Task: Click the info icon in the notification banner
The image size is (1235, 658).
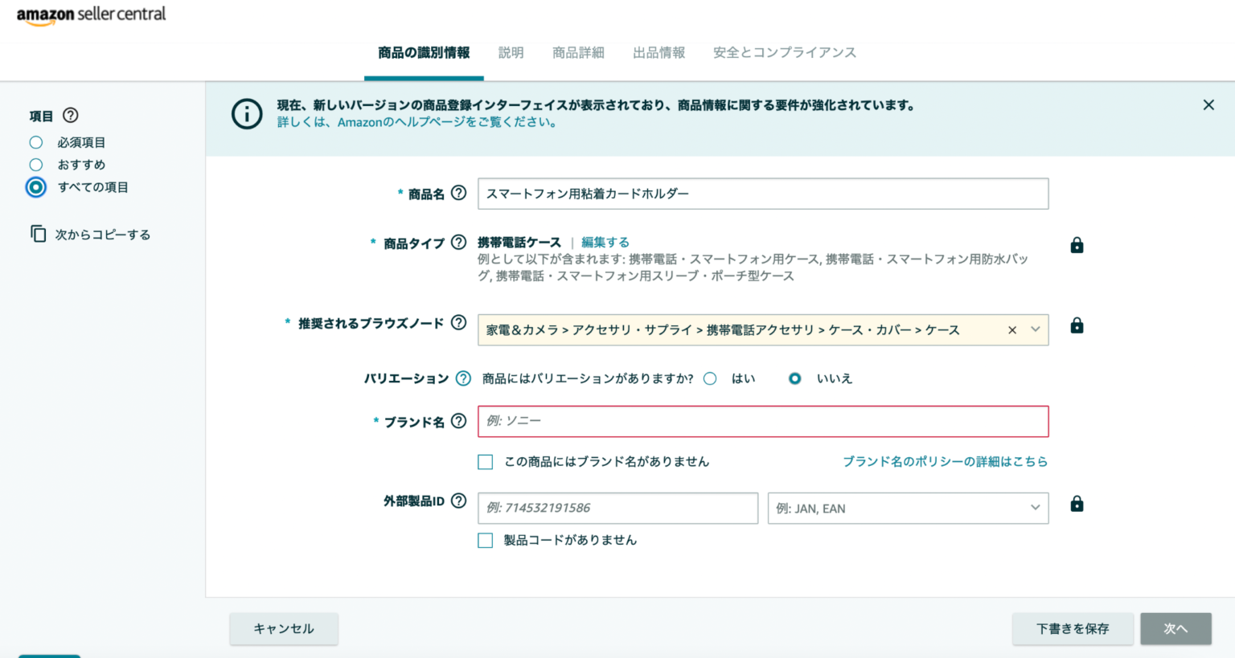Action: tap(247, 113)
